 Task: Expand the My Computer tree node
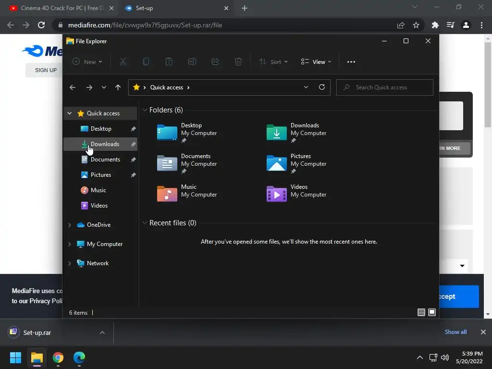click(x=69, y=244)
